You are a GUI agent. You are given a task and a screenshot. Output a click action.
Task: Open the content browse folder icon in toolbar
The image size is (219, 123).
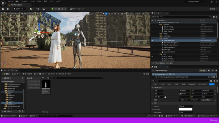[x=8, y=9]
